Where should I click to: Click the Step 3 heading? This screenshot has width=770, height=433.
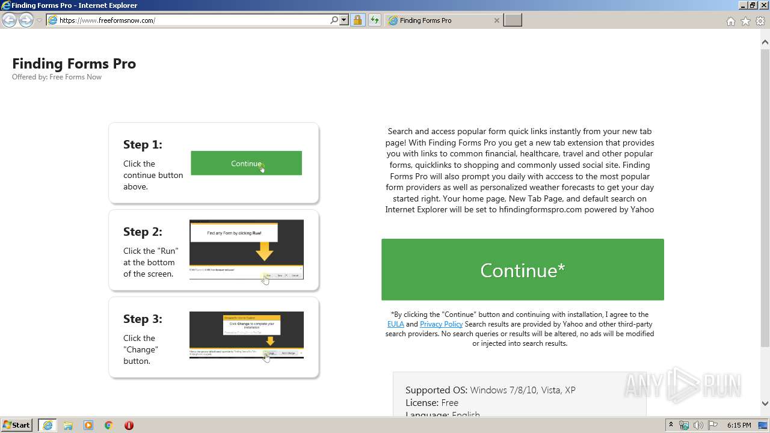tap(143, 319)
